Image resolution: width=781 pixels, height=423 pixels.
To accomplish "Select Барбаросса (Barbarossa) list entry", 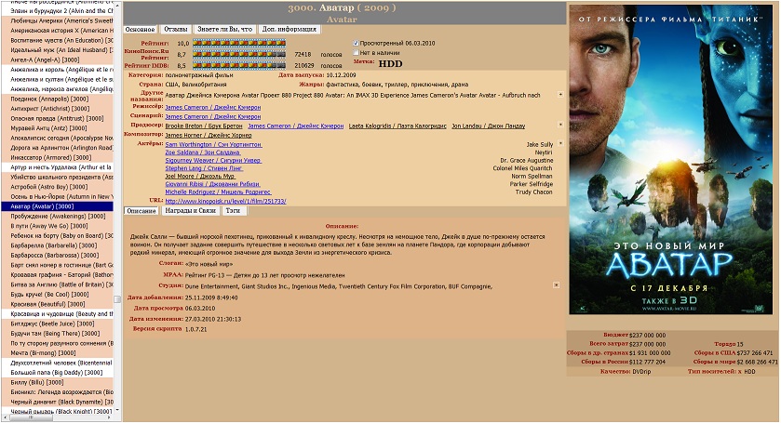I will pyautogui.click(x=58, y=256).
